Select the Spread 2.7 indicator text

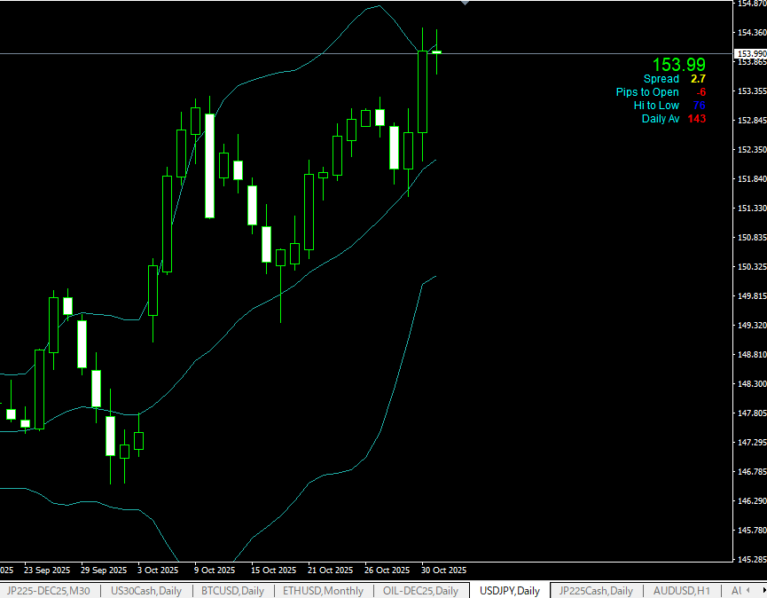[x=674, y=79]
